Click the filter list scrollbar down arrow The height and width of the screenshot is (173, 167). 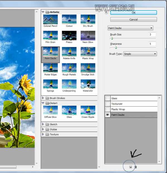coord(99,167)
